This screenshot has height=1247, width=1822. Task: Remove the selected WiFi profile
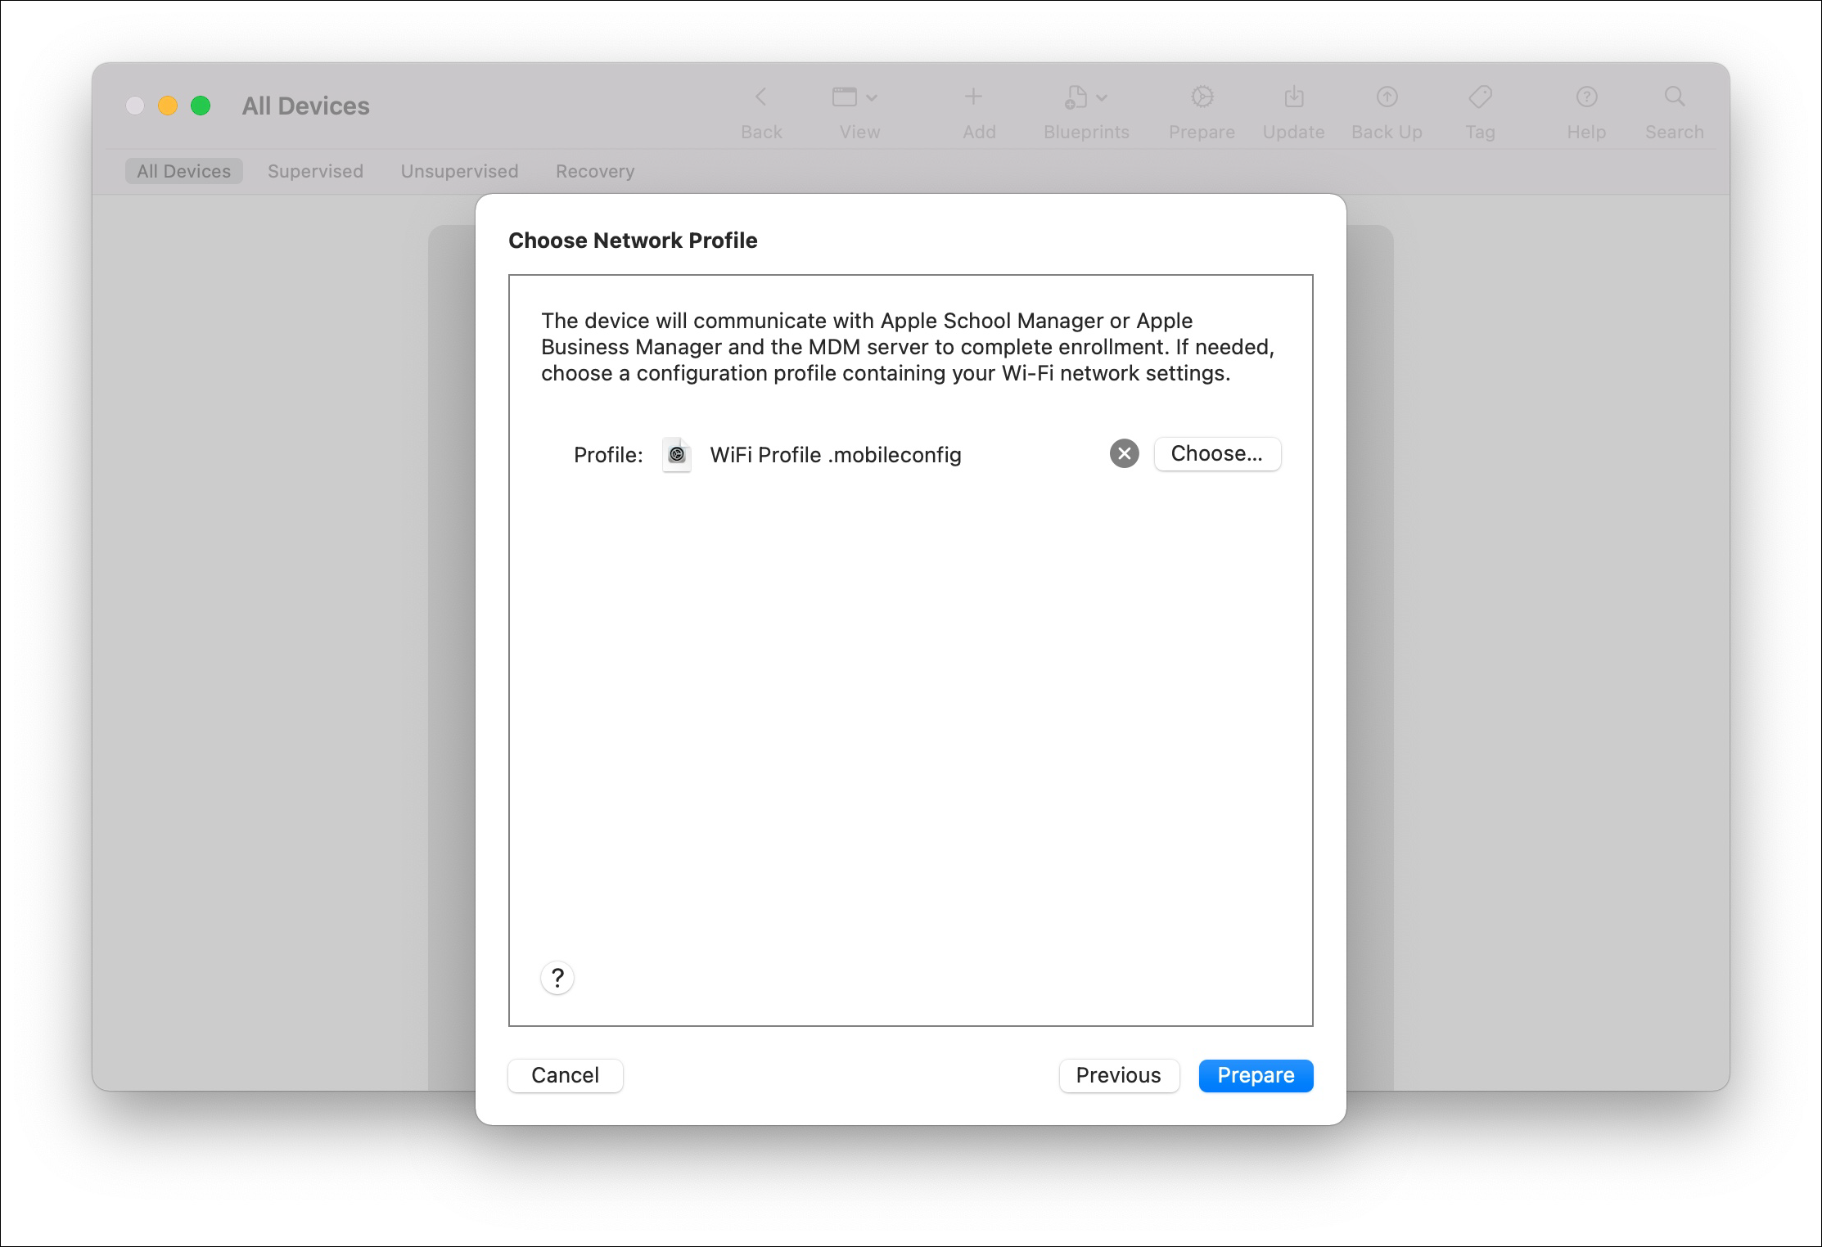(x=1124, y=453)
